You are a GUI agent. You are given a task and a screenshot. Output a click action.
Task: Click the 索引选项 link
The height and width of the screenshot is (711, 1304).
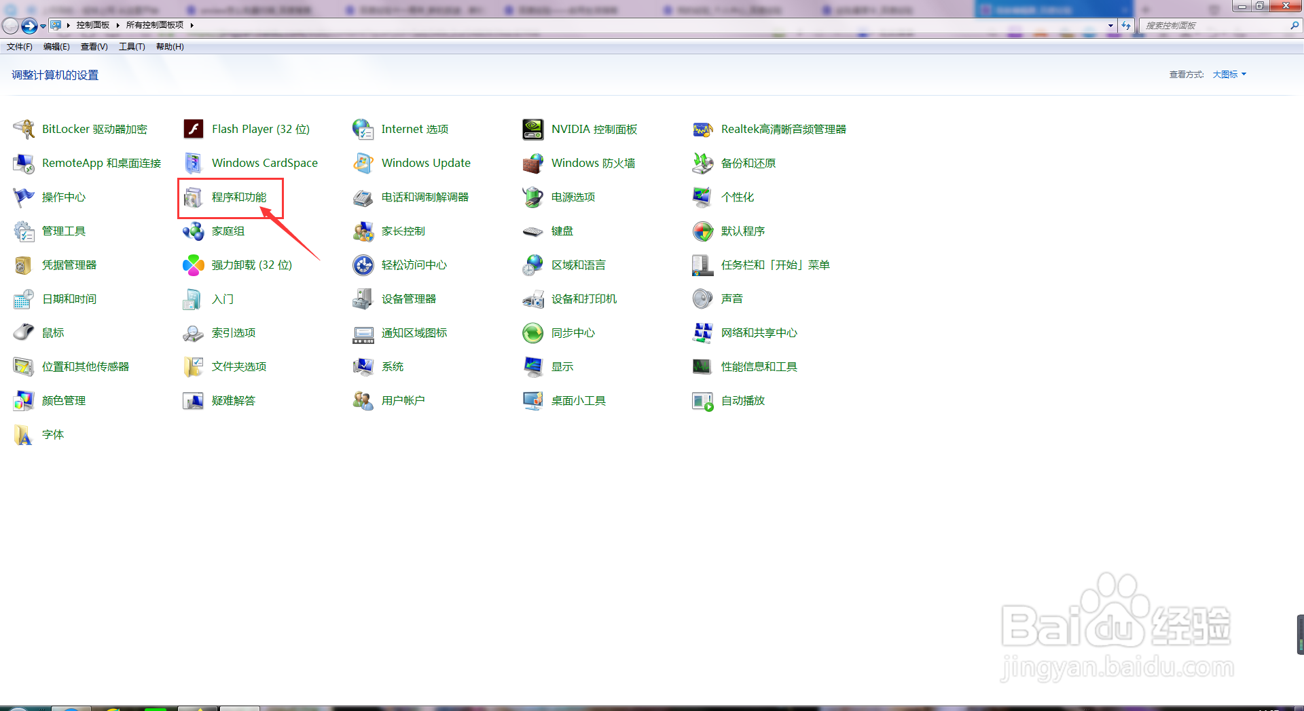pos(234,332)
